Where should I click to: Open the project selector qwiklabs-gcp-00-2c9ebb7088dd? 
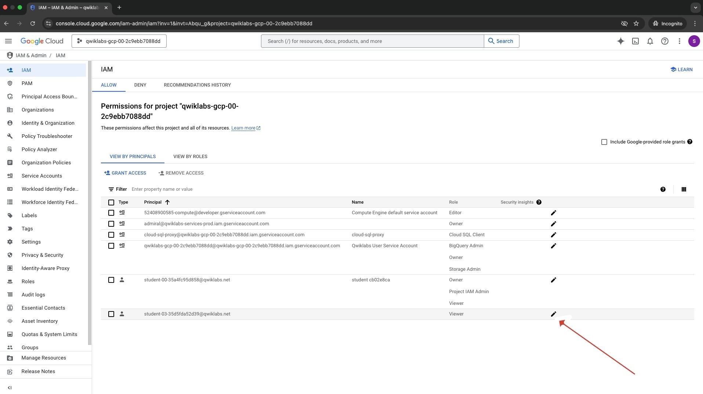pos(119,41)
